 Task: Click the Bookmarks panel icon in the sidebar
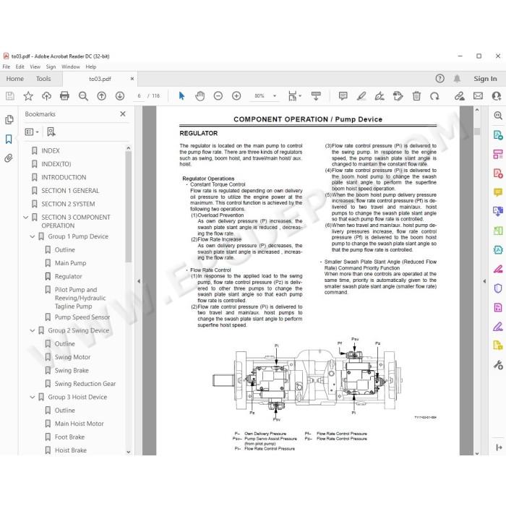tap(9, 139)
